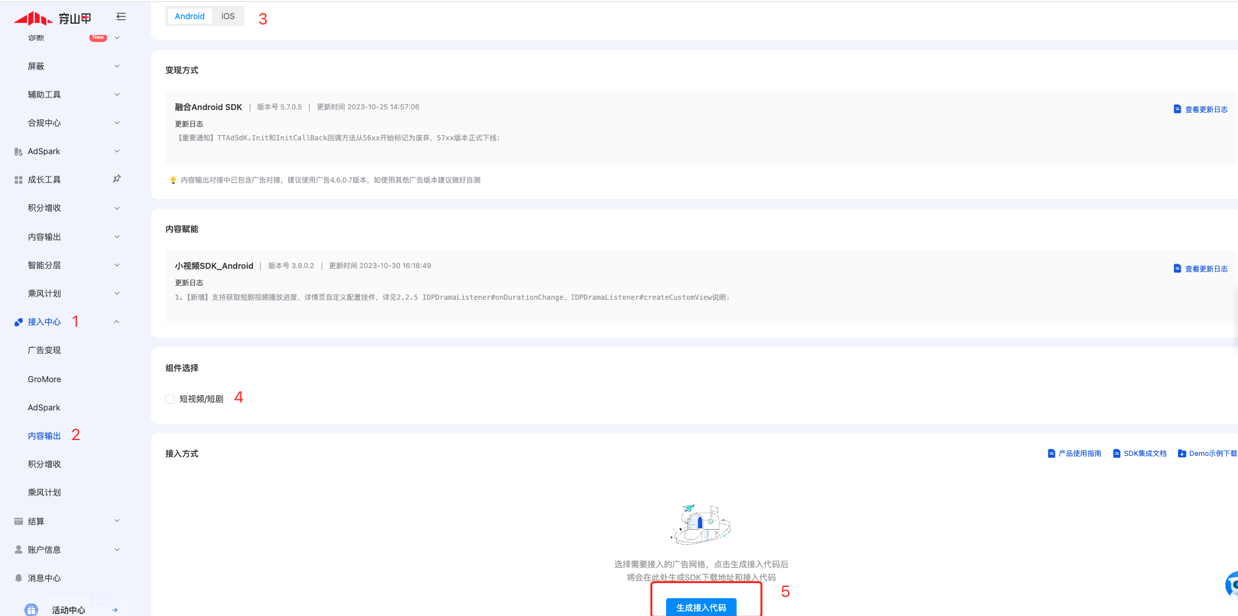Viewport: 1238px width, 616px height.
Task: Click the SDK集成文档 document icon
Action: click(1117, 453)
